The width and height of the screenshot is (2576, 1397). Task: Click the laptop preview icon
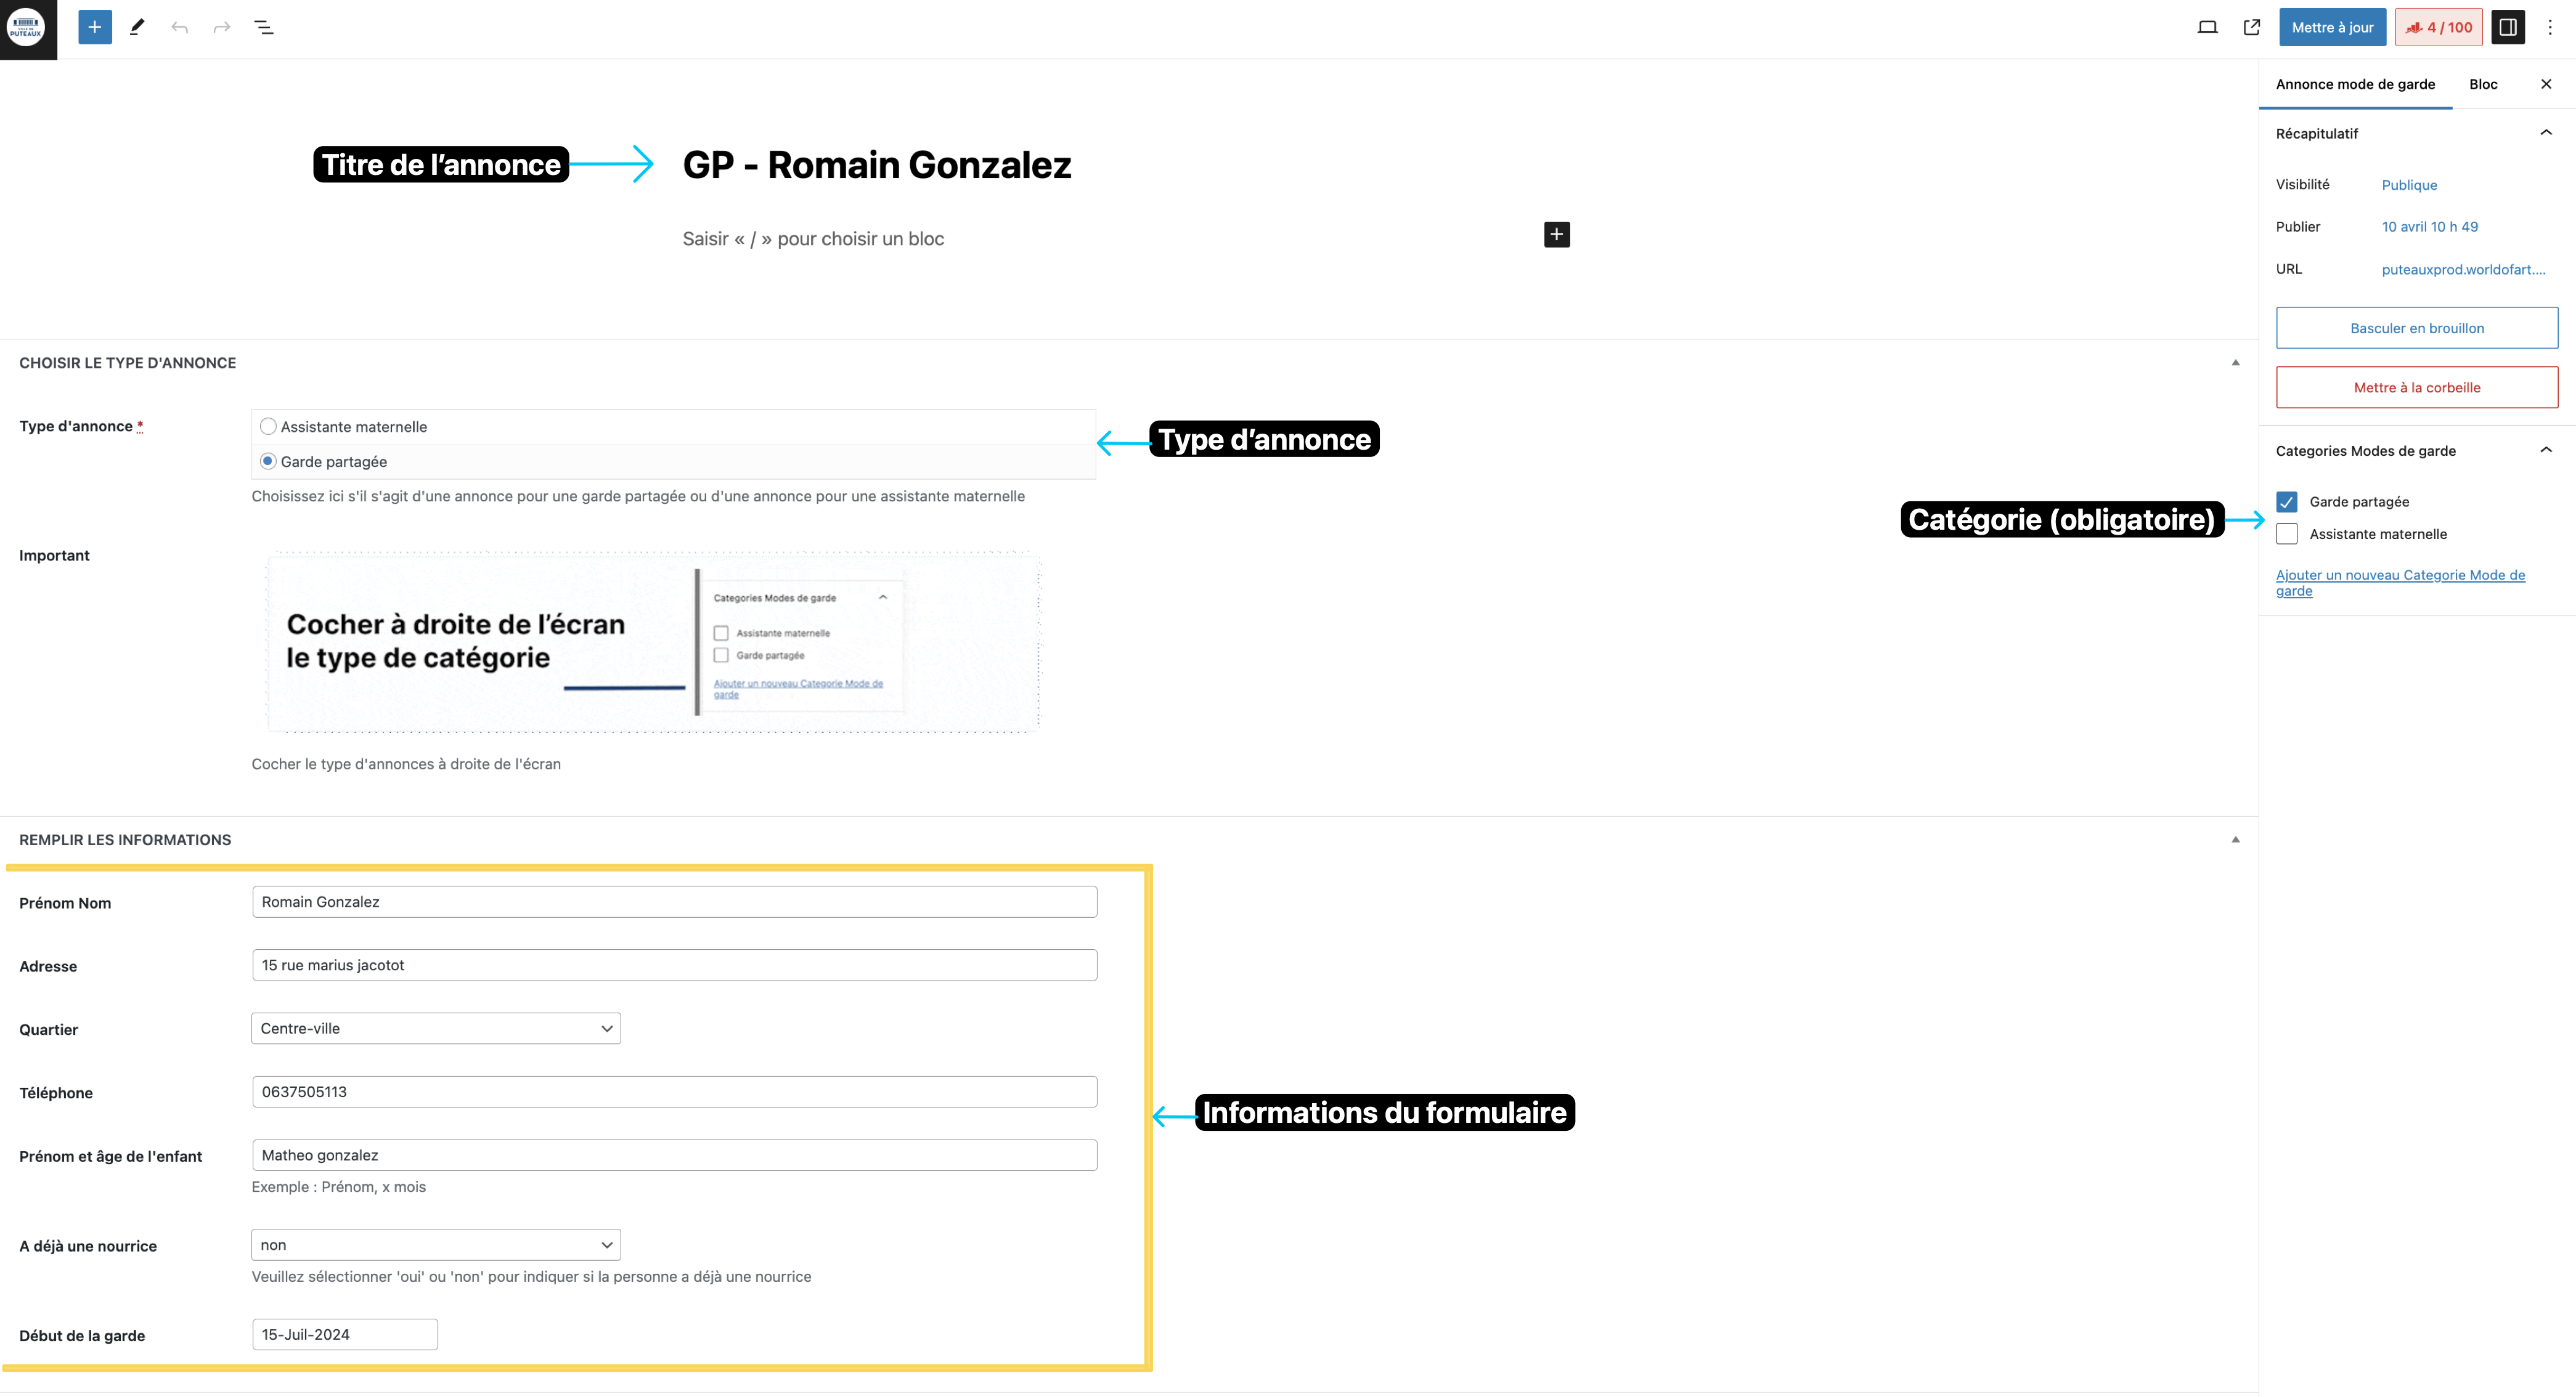pos(2207,27)
